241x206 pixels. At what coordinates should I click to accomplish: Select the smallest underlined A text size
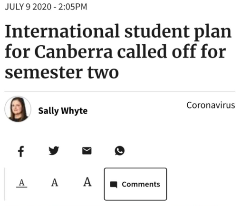(22, 183)
